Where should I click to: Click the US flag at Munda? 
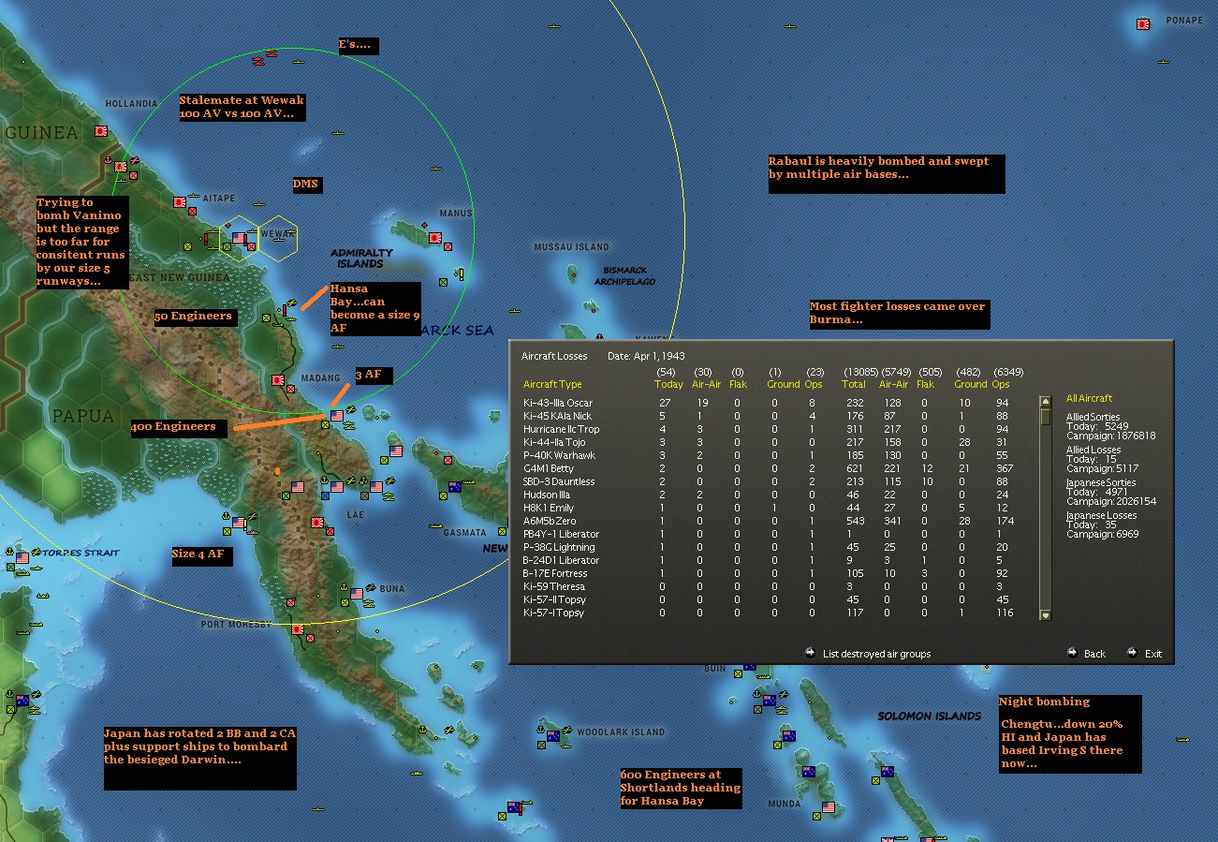point(829,807)
